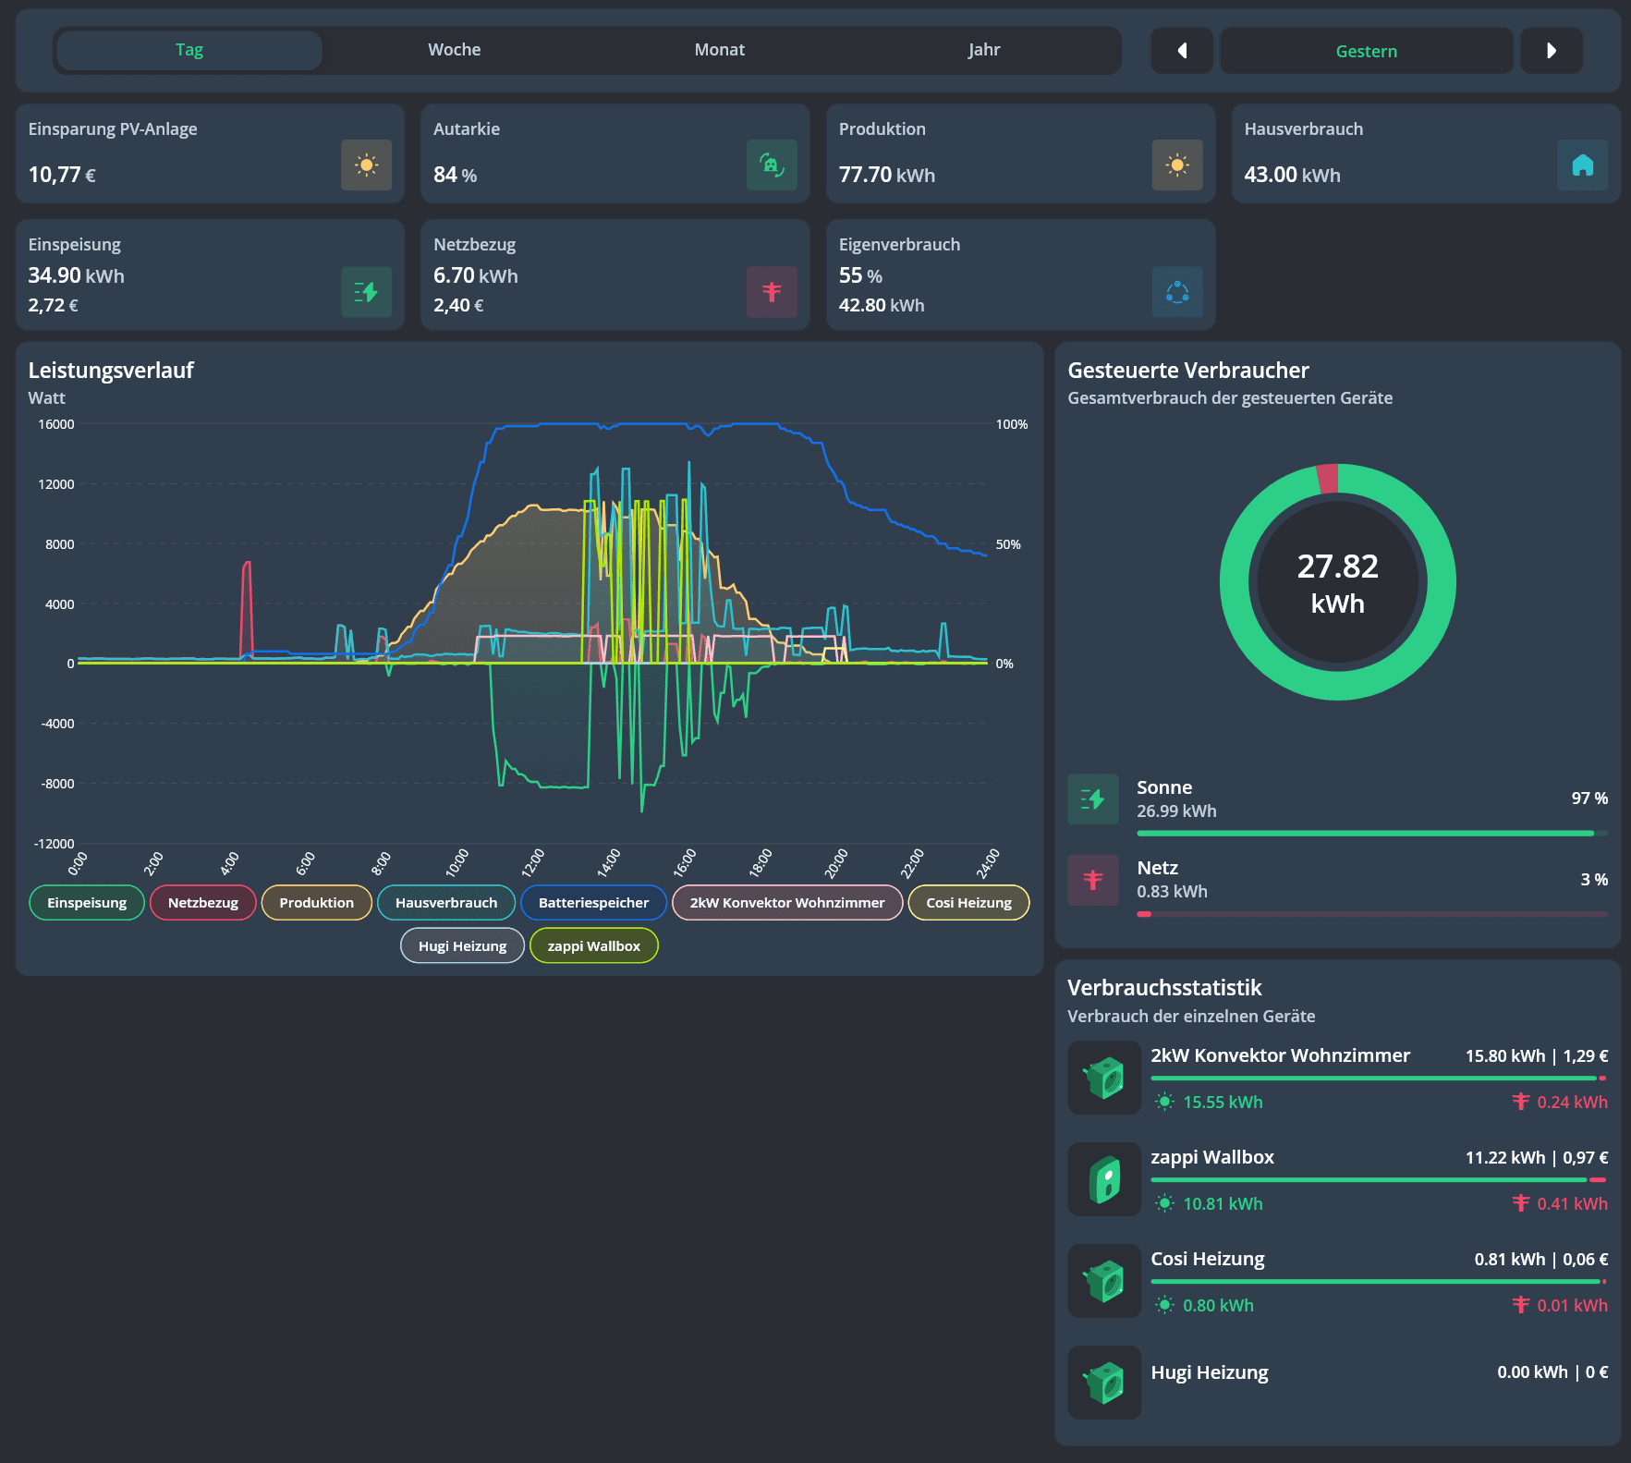
Task: Click the Autarkie house icon
Action: 772,165
